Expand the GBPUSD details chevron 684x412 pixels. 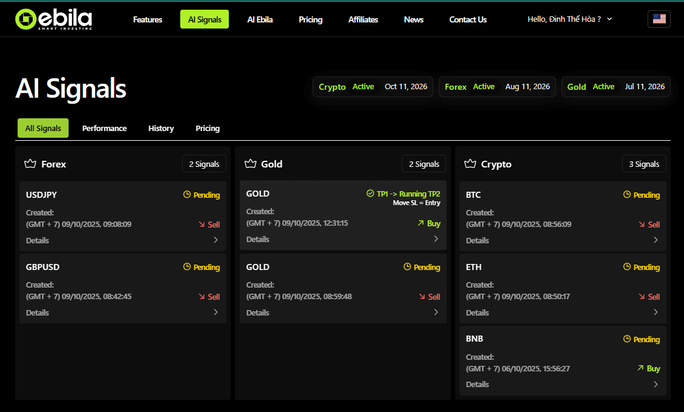point(215,312)
